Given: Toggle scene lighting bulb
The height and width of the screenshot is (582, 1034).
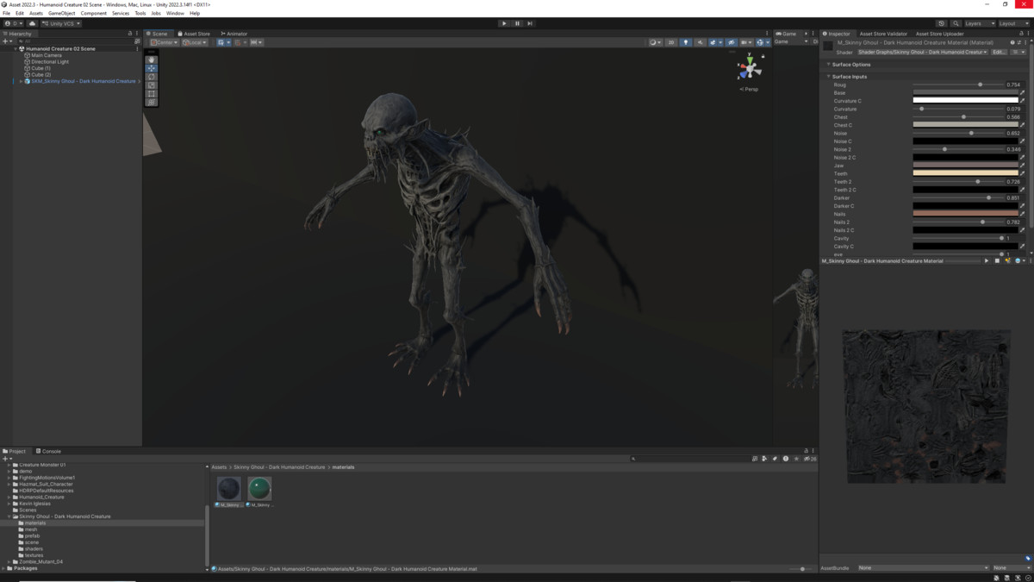Looking at the screenshot, I should (686, 42).
